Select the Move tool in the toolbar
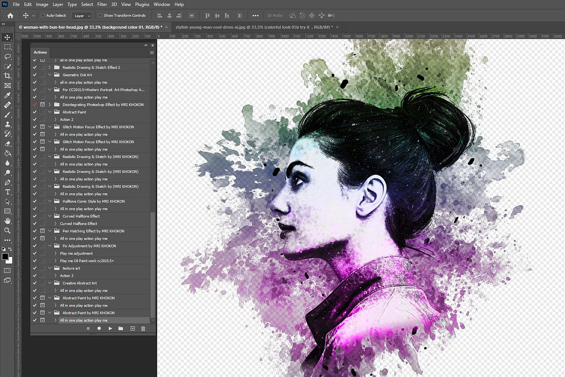 [8, 37]
